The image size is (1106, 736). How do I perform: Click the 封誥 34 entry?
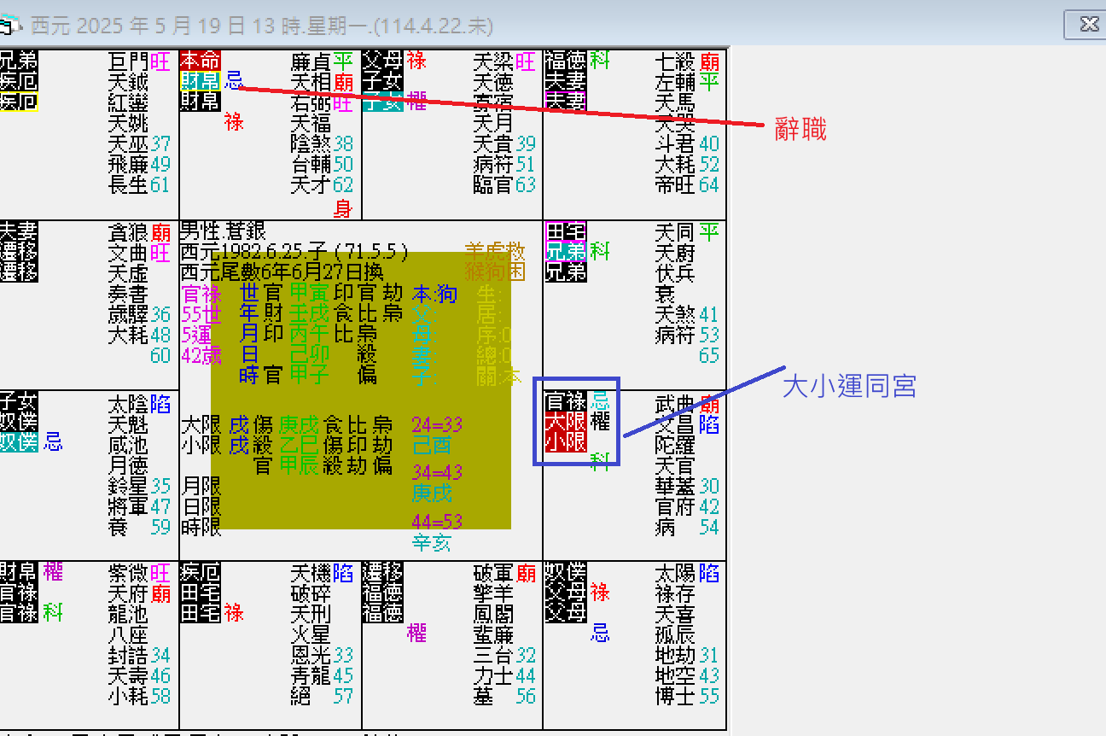tap(139, 655)
